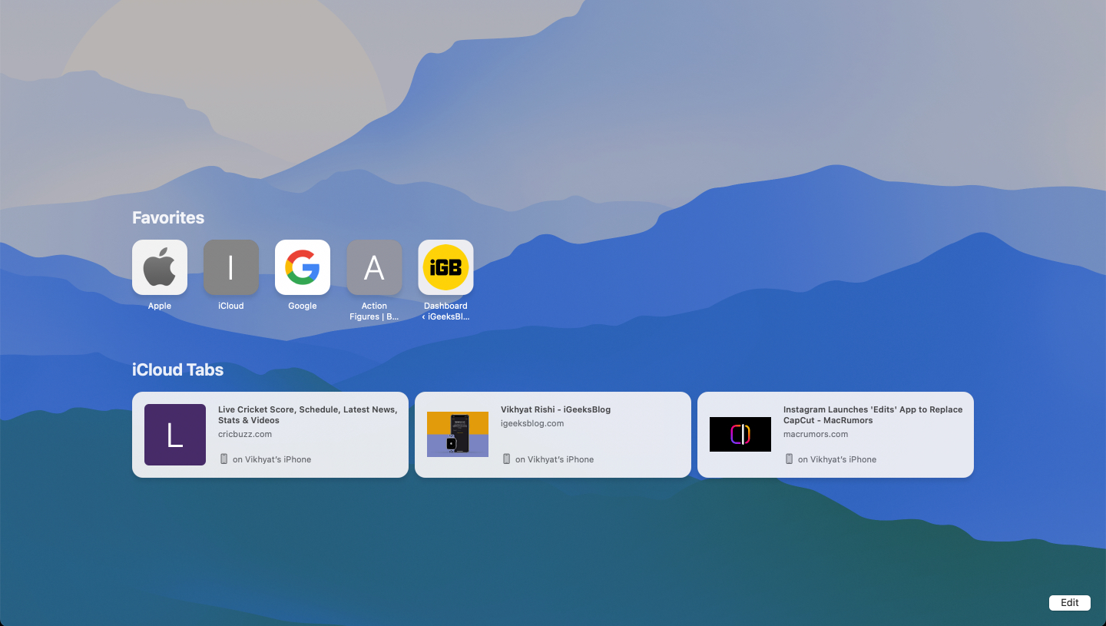Viewport: 1106px width, 626px height.
Task: Click "on Vikhyat's iPhone" under the Cricbuzz tab
Action: point(273,459)
